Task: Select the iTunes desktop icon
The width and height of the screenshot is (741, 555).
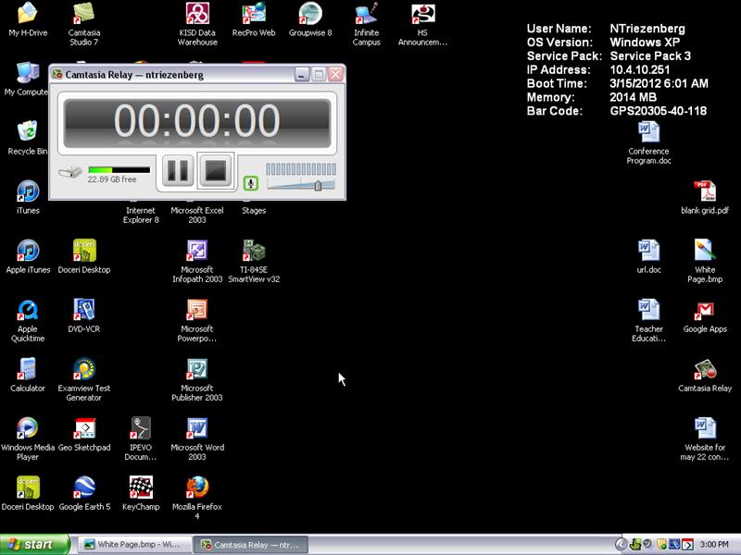Action: pos(28,197)
